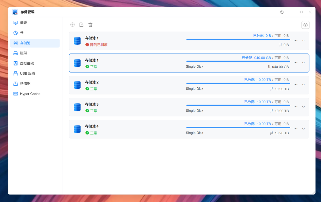Click the database icon of 存儲池 3
The image size is (321, 202).
coord(77,107)
